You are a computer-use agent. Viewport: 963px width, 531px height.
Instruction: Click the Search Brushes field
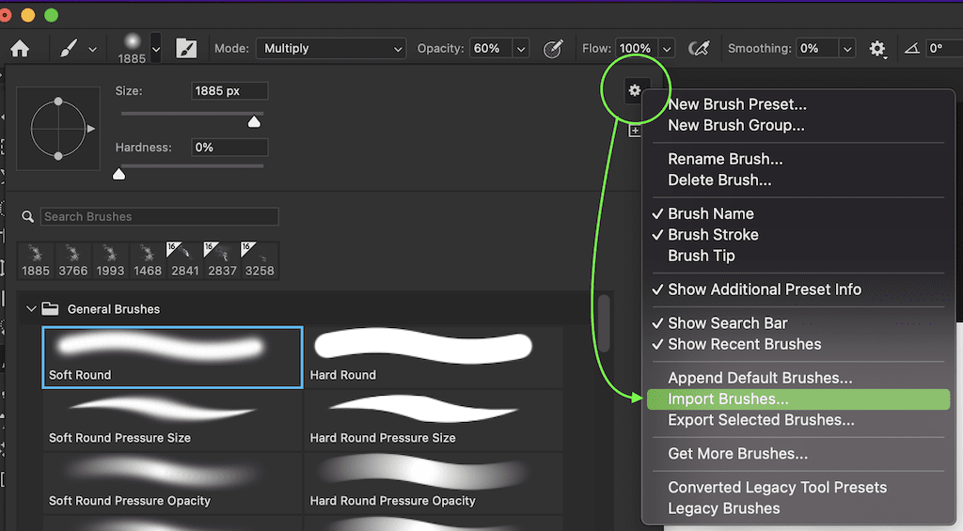coord(160,217)
